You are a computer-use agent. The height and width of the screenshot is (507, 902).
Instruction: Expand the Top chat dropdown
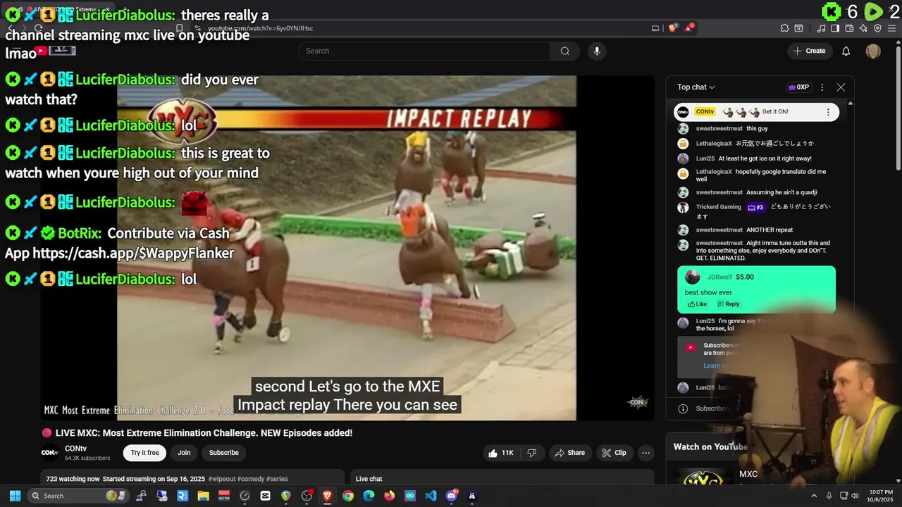(x=696, y=87)
